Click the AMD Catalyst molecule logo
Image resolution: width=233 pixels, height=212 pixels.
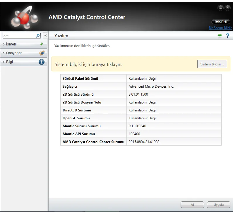coord(25,17)
